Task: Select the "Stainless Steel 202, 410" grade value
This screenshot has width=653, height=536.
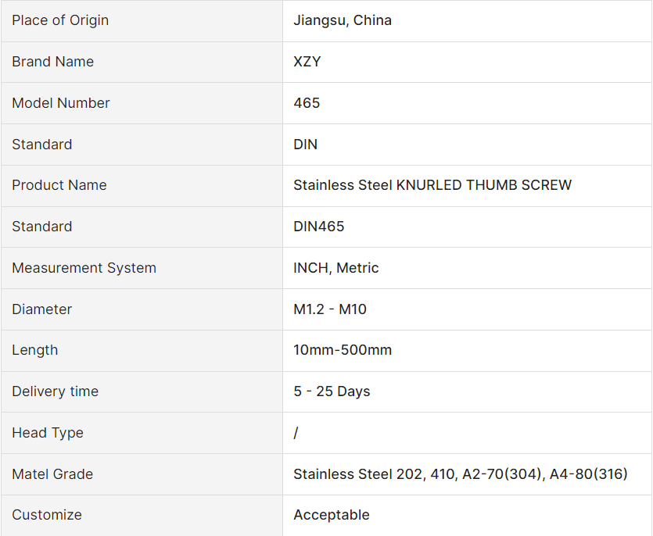Action: [461, 474]
